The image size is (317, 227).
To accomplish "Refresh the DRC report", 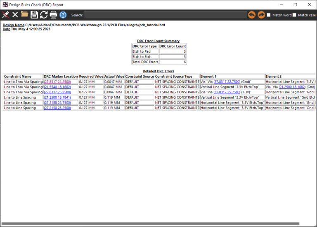I will tap(44, 15).
